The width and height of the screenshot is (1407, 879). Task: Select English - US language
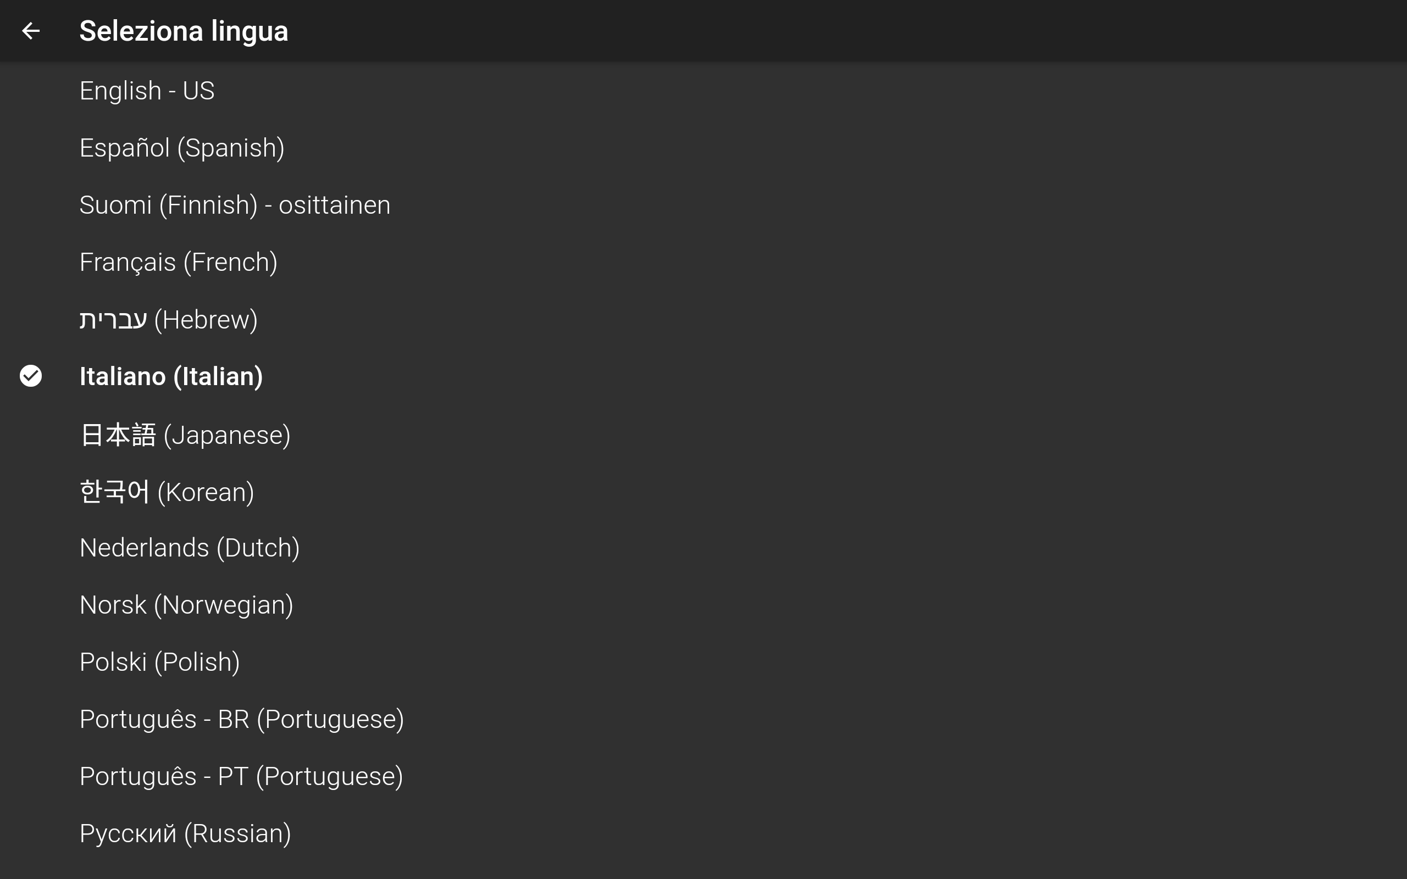point(703,91)
